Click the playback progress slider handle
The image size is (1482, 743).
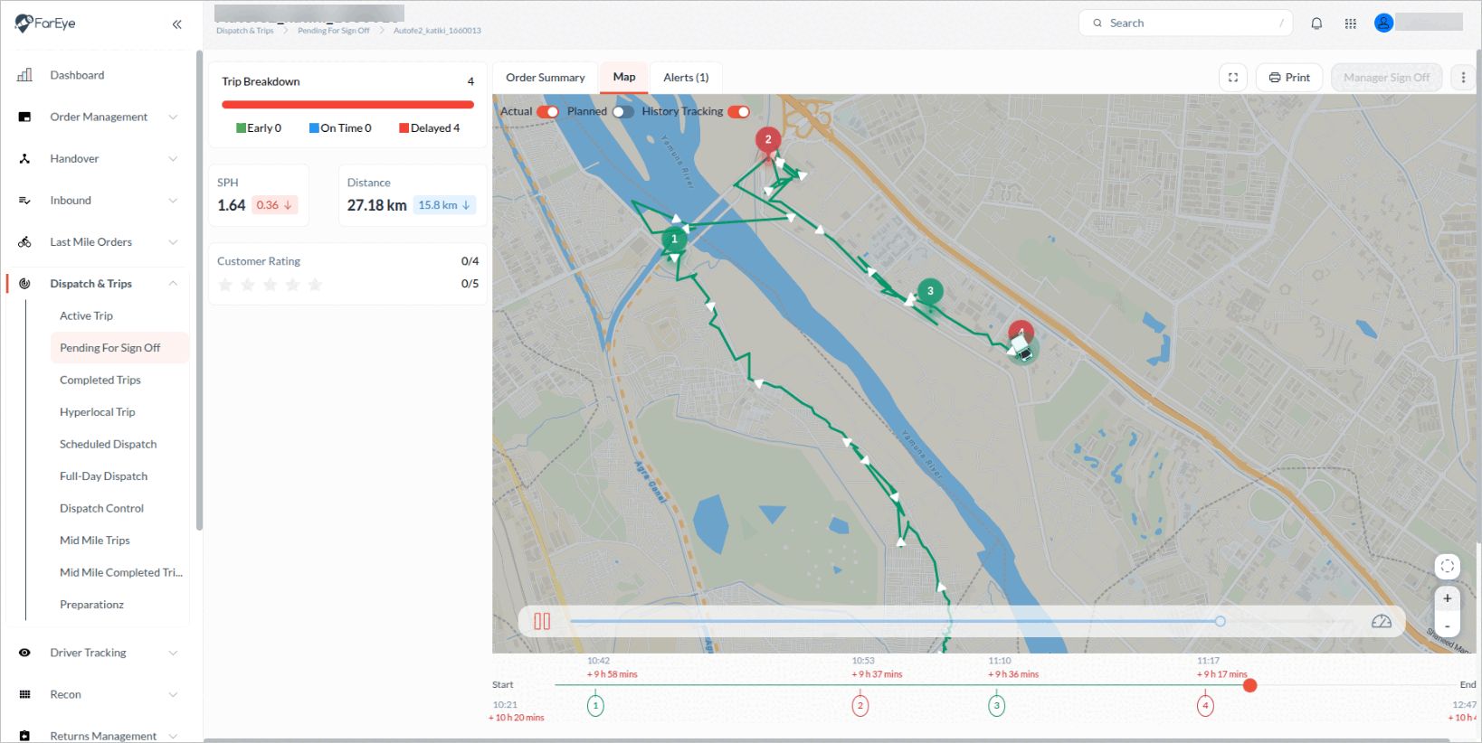(x=1220, y=621)
